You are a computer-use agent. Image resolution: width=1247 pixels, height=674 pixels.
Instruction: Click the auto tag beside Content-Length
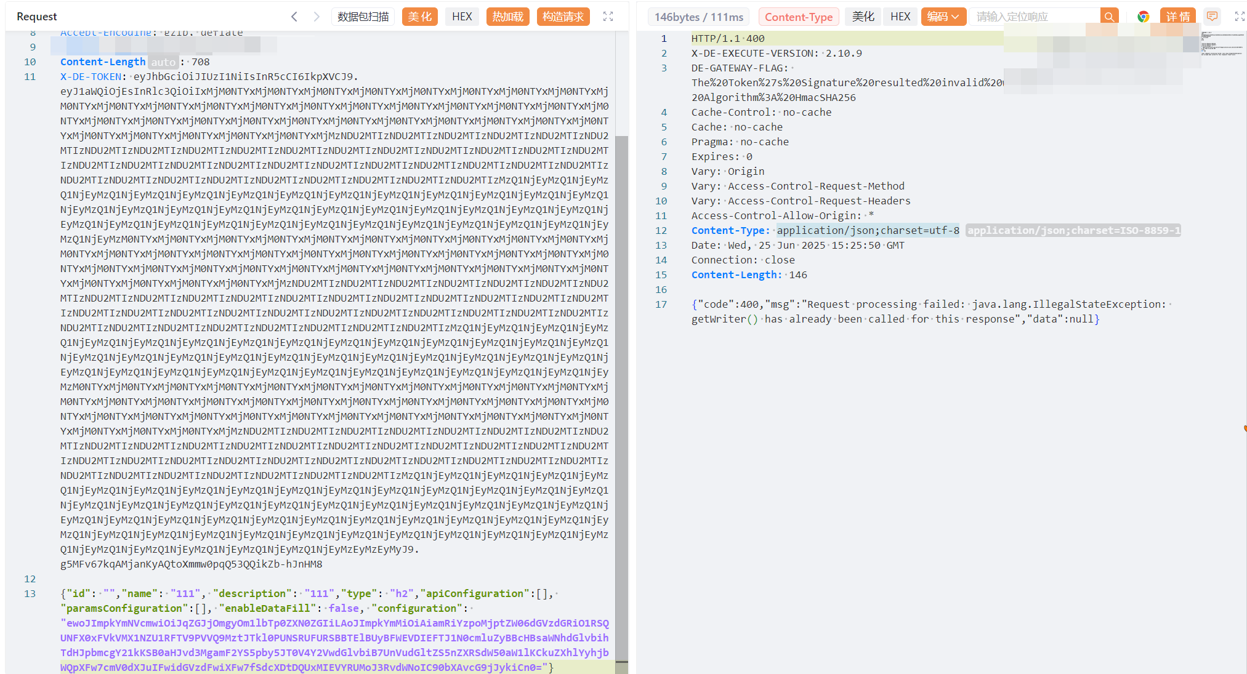[x=163, y=62]
